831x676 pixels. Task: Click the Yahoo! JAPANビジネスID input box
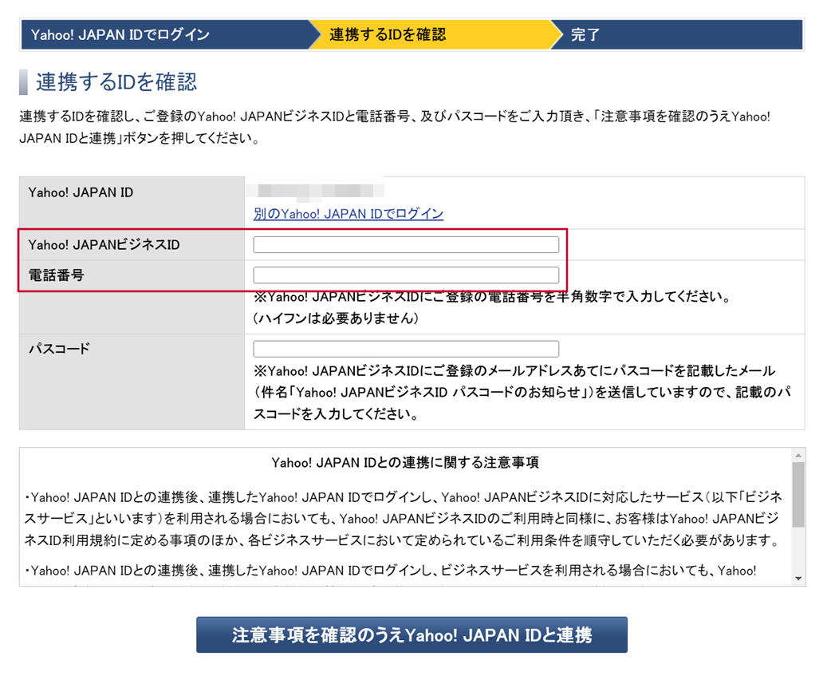(x=405, y=244)
